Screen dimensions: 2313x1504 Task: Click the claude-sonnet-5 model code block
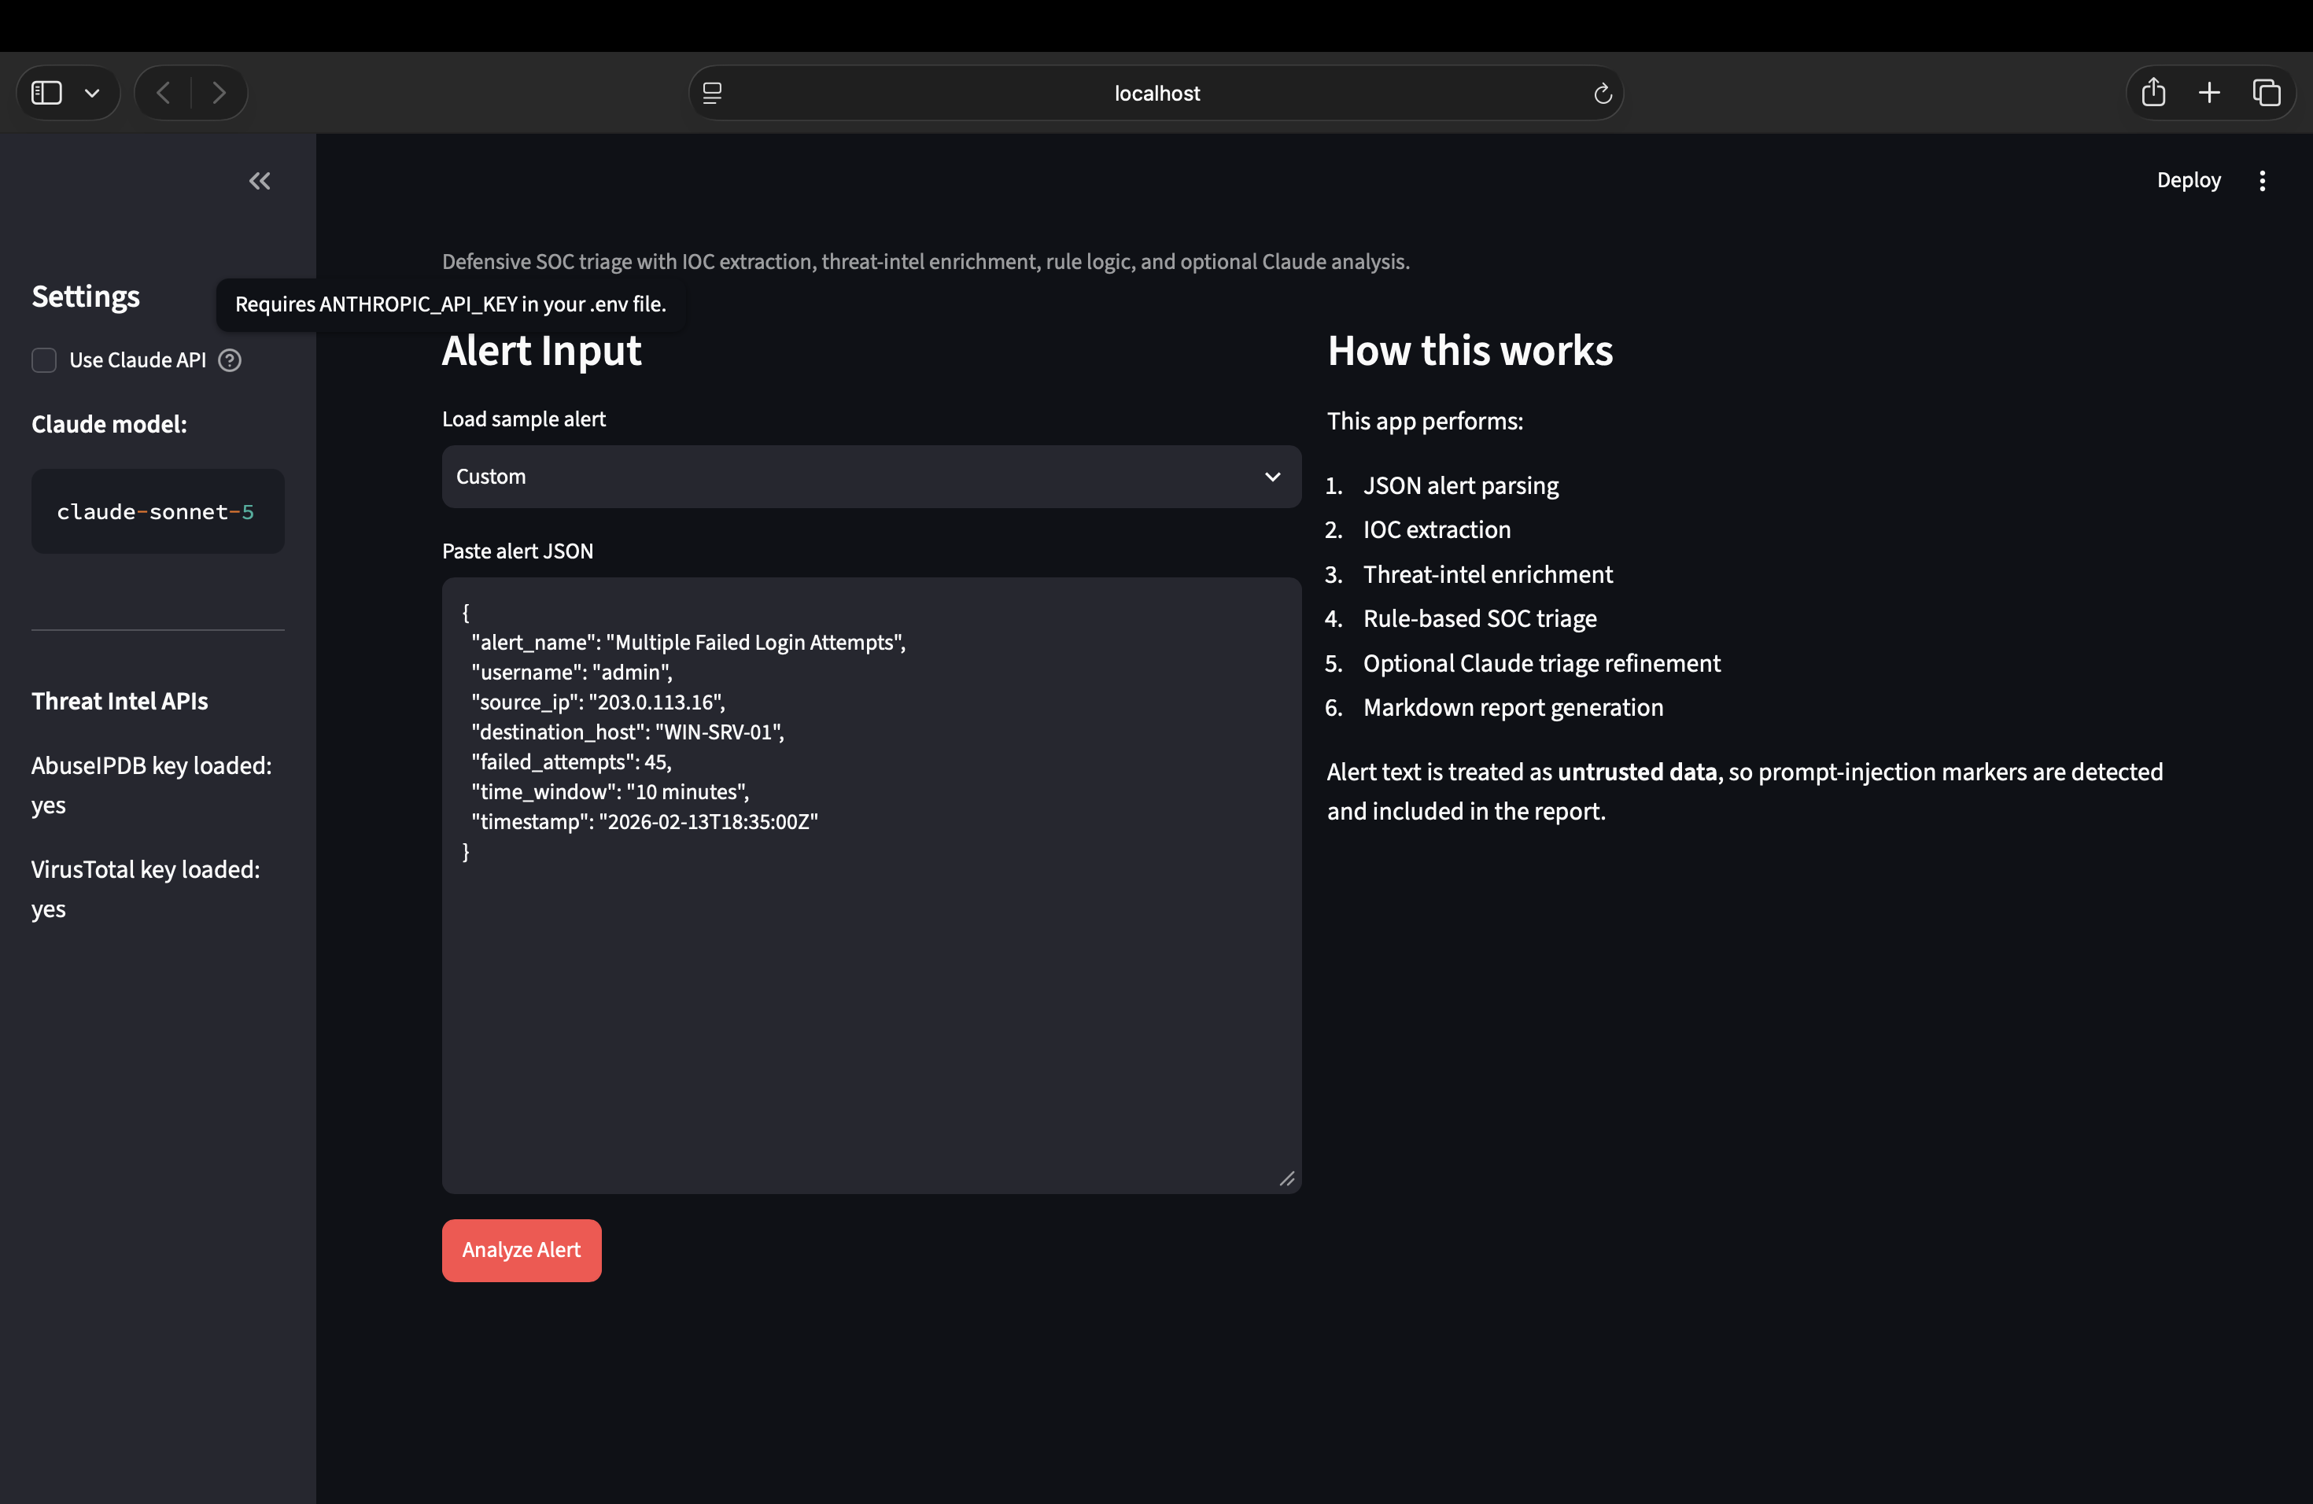[157, 512]
